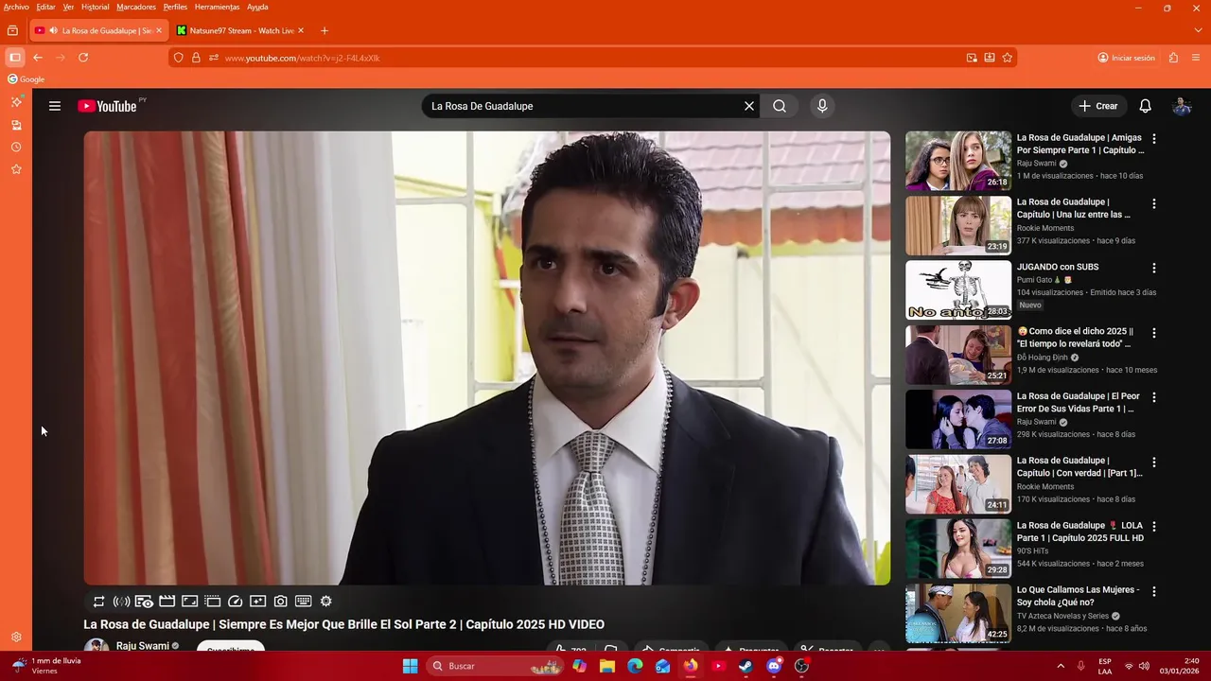Click the resize player frame icon
The width and height of the screenshot is (1211, 681).
[x=190, y=602]
